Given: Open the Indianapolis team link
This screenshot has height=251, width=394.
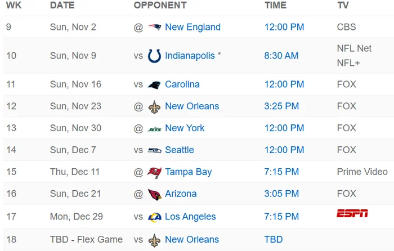Looking at the screenshot, I should (190, 56).
